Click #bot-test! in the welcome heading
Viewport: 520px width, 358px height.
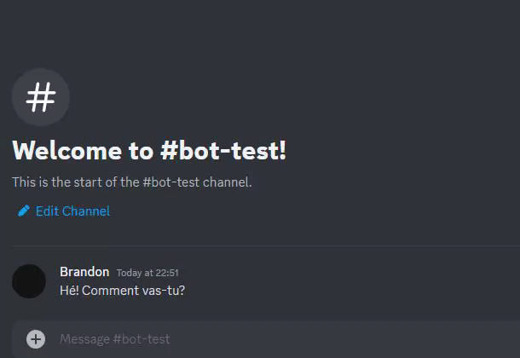point(223,151)
